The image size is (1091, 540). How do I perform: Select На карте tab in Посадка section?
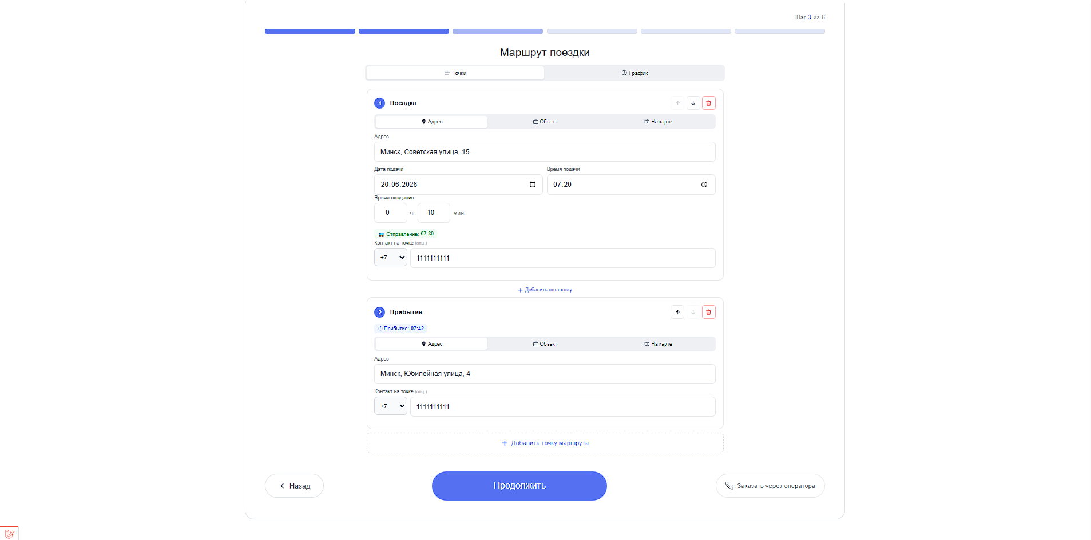coord(658,122)
